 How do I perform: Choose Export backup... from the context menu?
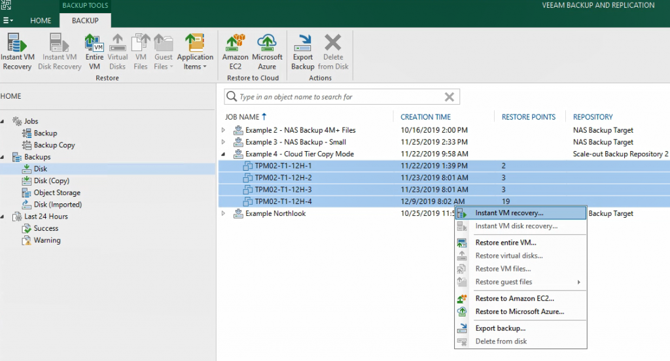coord(520,328)
